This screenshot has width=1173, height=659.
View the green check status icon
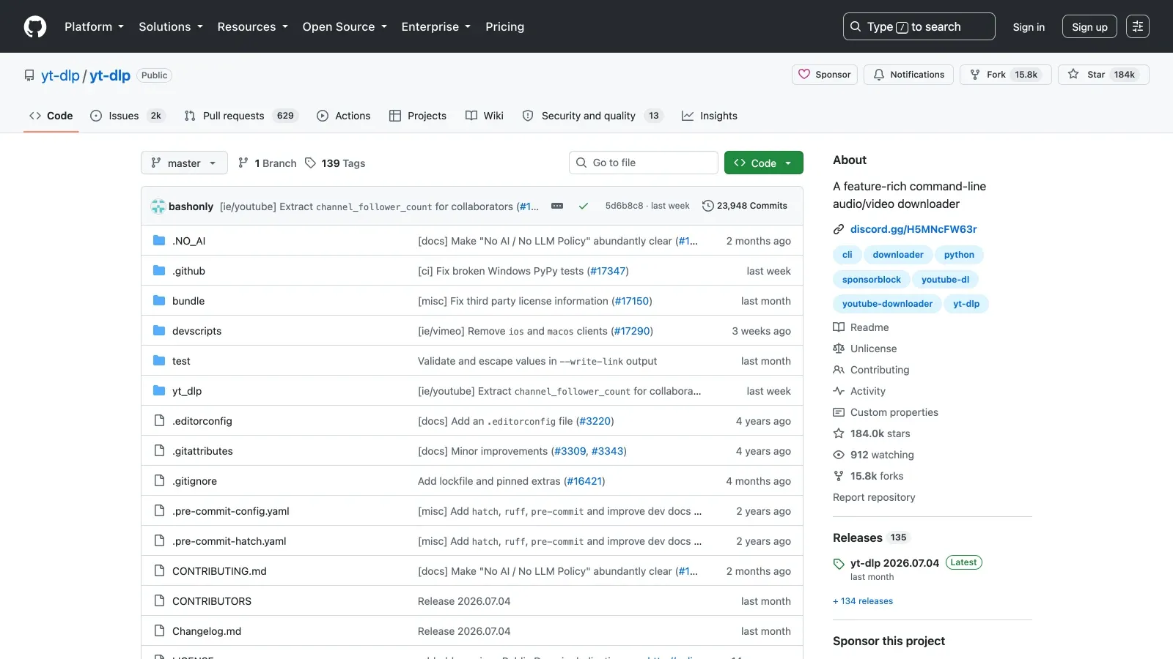[x=584, y=206]
